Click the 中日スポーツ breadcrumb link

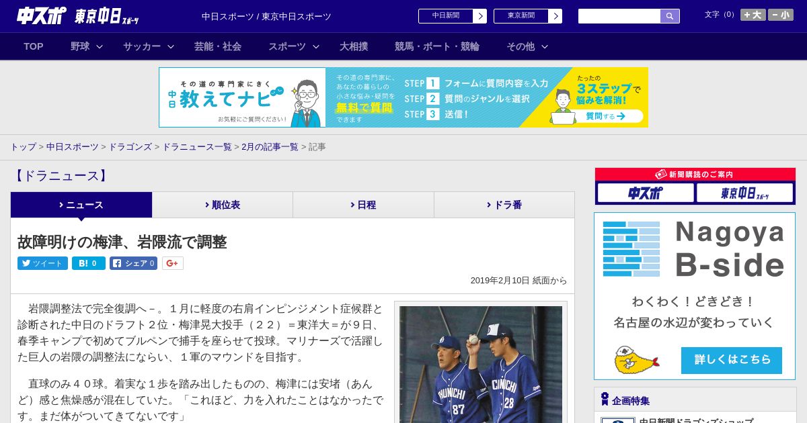(x=73, y=146)
